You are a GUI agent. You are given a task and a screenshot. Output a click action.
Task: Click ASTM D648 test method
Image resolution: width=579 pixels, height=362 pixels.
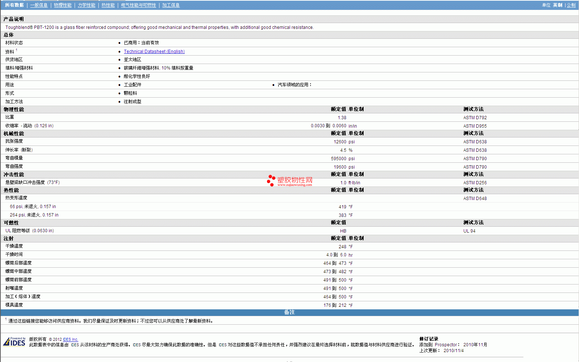point(475,199)
